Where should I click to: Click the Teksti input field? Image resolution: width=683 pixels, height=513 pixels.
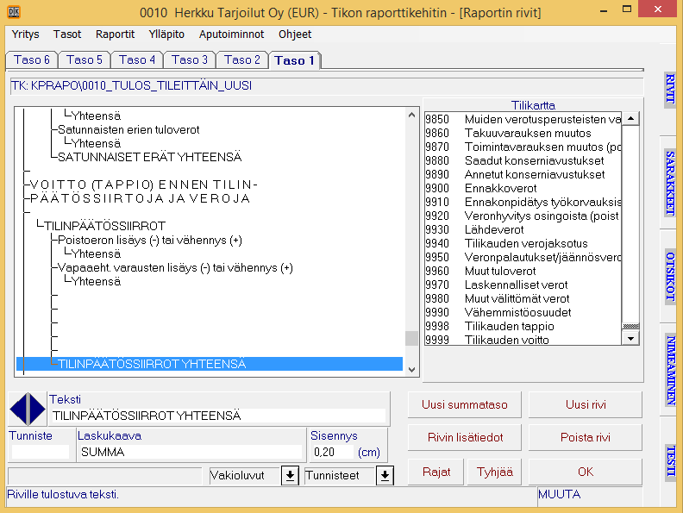[218, 416]
